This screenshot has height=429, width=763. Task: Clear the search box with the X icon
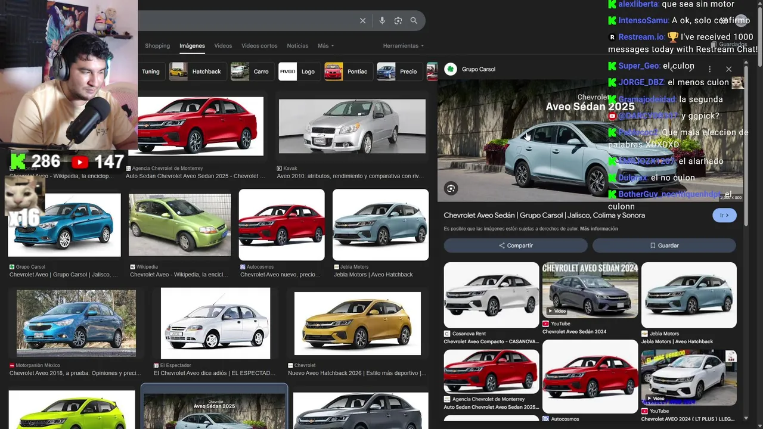(362, 21)
